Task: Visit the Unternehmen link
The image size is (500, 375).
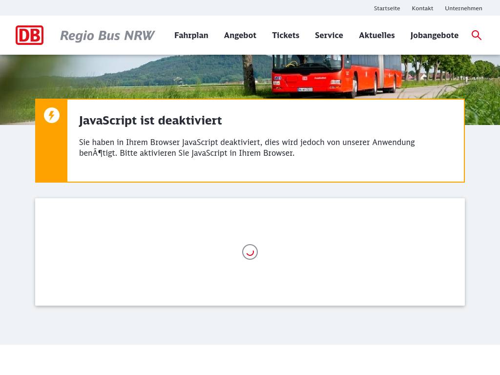Action: pyautogui.click(x=463, y=8)
